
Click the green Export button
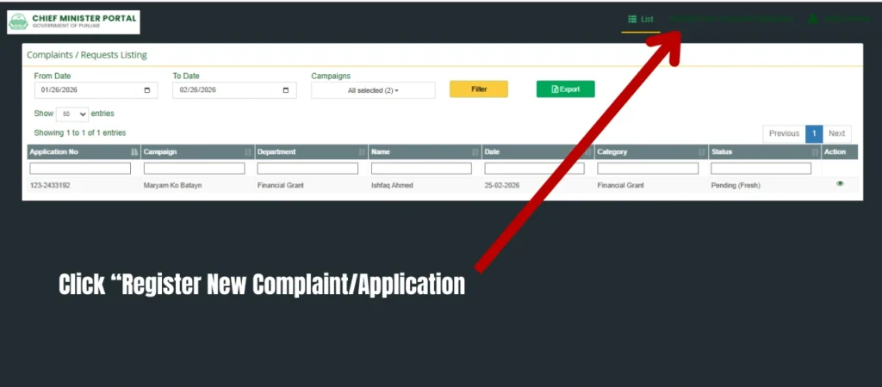565,89
